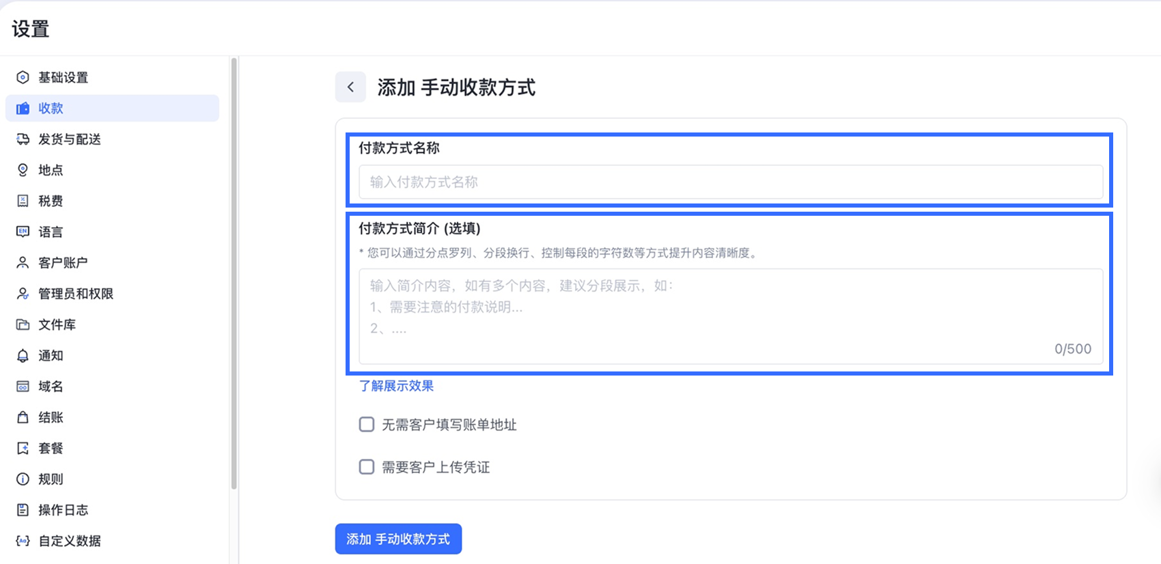
Task: Click the 了解展示效果 link
Action: click(396, 386)
